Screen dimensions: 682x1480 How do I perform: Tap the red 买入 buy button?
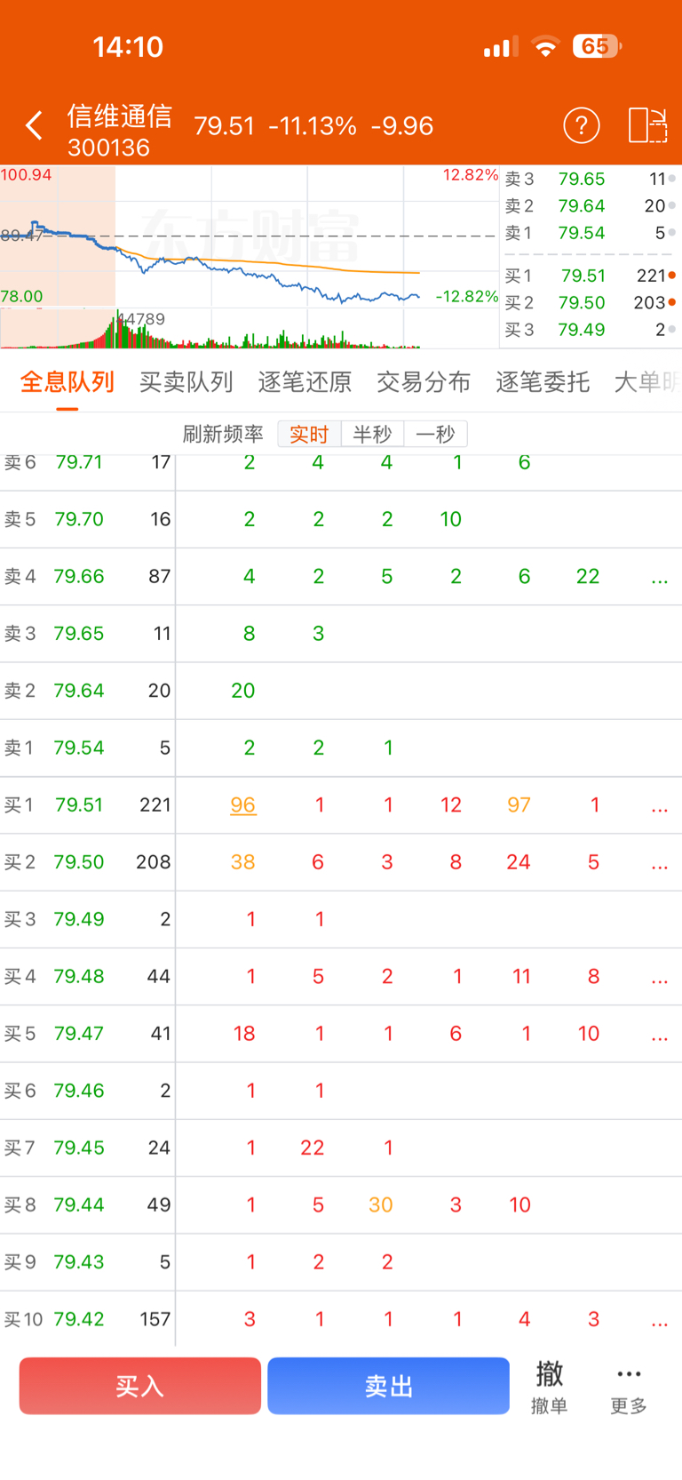pyautogui.click(x=140, y=1386)
